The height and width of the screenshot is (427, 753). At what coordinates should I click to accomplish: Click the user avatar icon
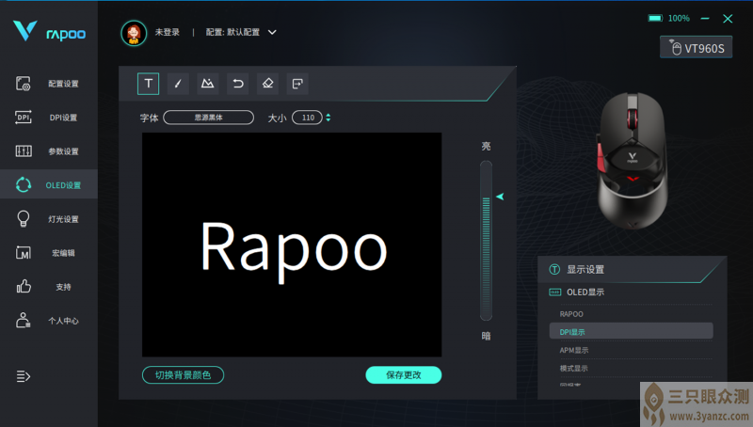135,32
